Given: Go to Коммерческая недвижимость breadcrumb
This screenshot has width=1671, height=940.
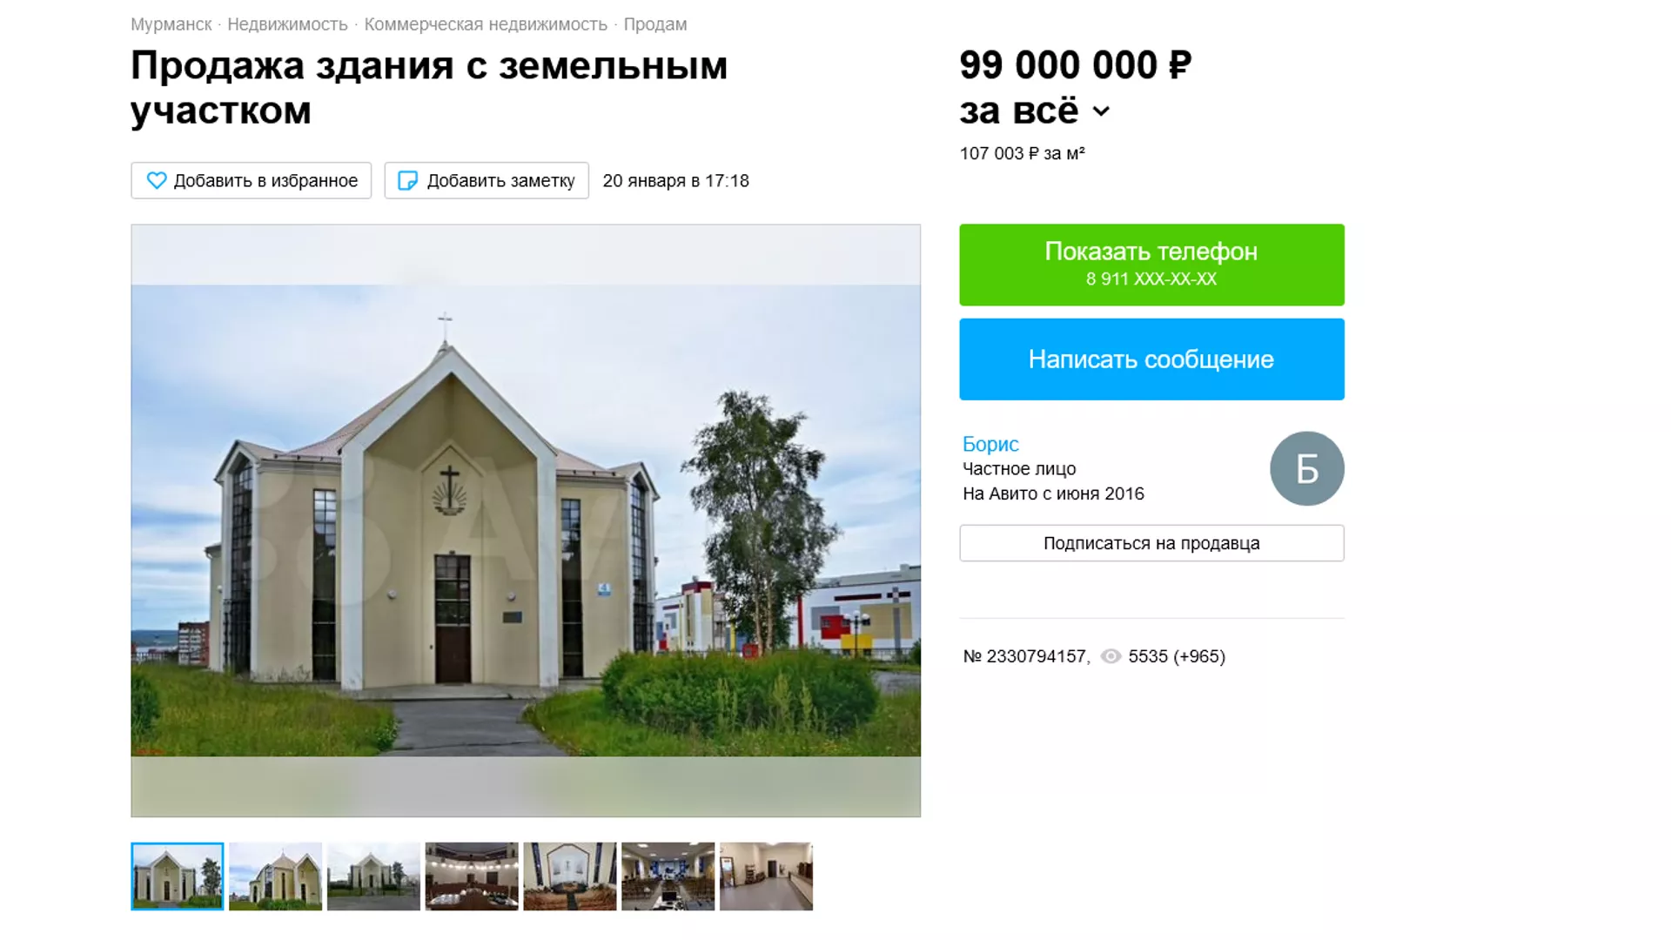Looking at the screenshot, I should click(x=486, y=24).
